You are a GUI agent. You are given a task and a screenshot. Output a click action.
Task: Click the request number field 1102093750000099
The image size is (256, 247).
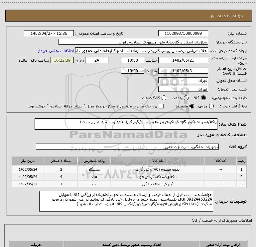click(x=183, y=33)
